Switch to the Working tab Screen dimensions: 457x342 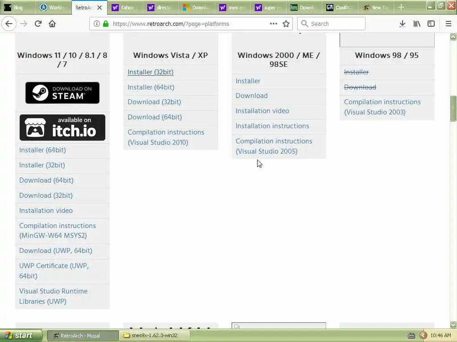(x=54, y=8)
